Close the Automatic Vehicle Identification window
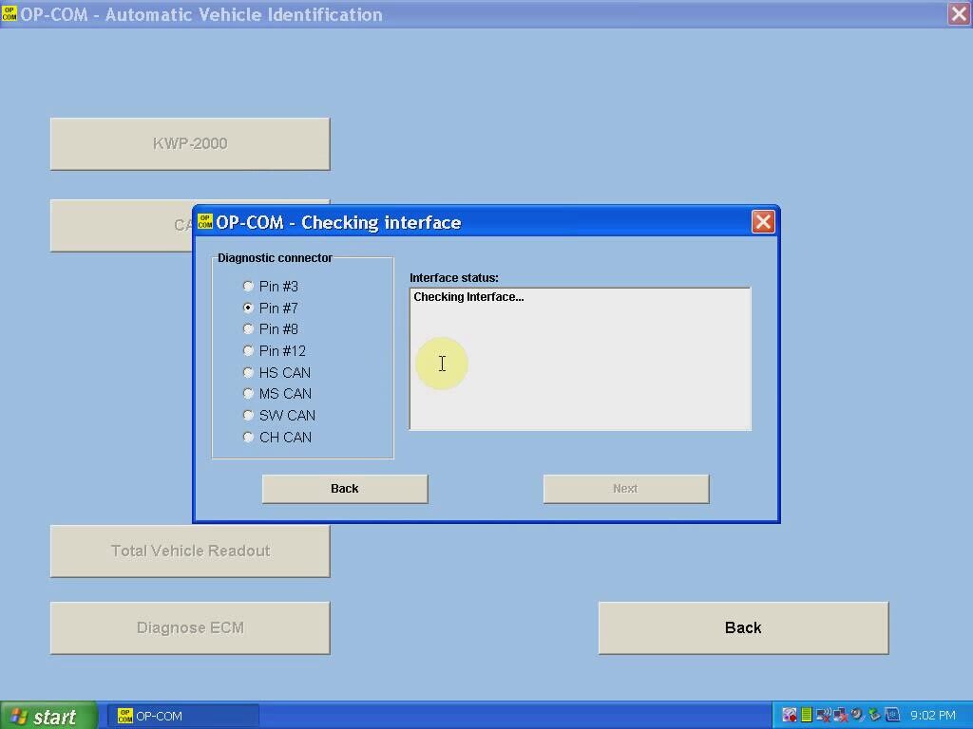The height and width of the screenshot is (729, 973). [x=959, y=13]
